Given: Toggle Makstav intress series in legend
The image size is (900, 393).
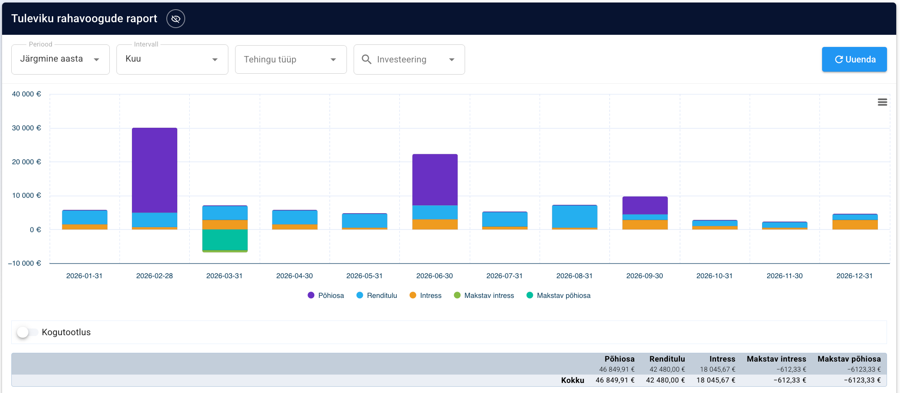Looking at the screenshot, I should tap(484, 295).
